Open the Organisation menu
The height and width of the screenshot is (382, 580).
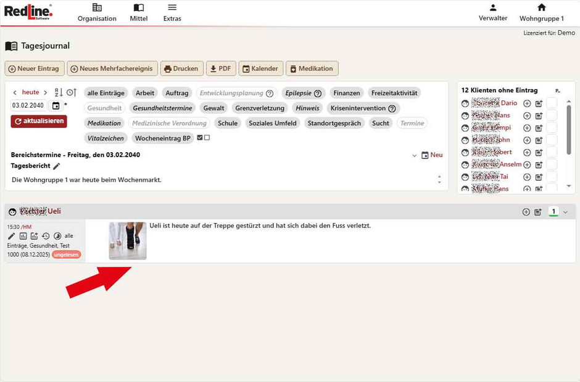[x=97, y=12]
